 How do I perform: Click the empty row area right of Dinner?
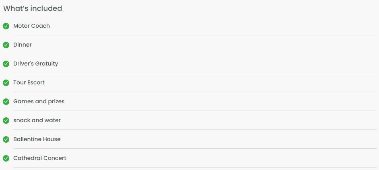pos(204,45)
